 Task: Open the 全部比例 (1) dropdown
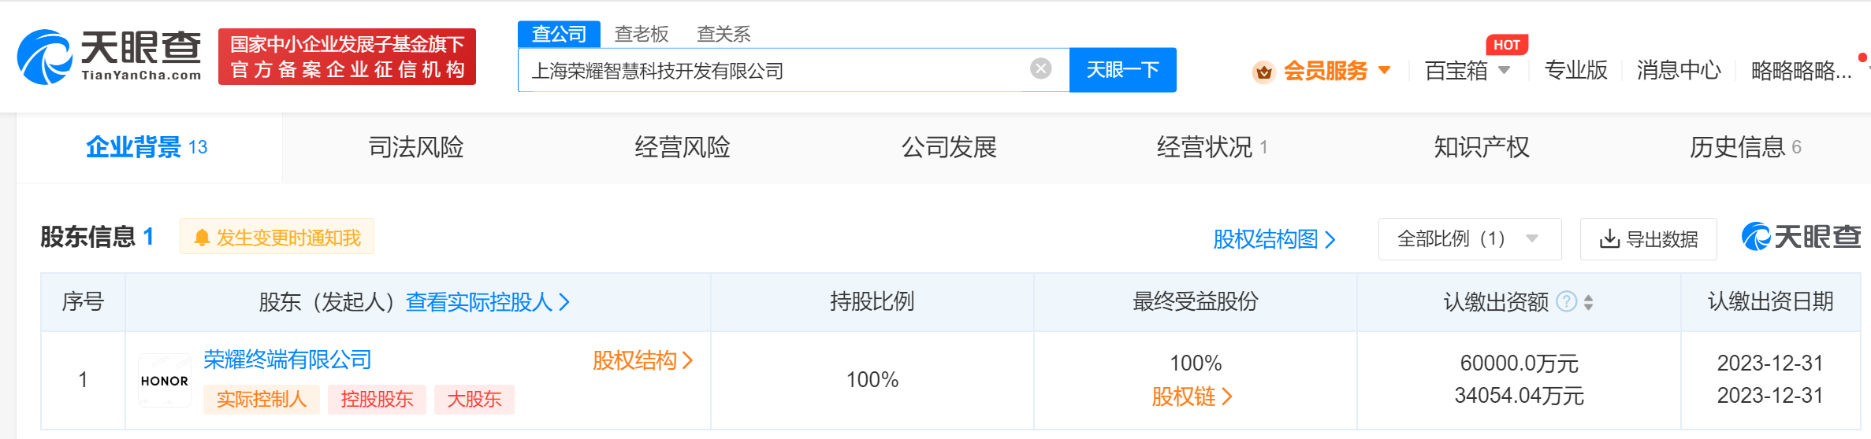[x=1469, y=239]
